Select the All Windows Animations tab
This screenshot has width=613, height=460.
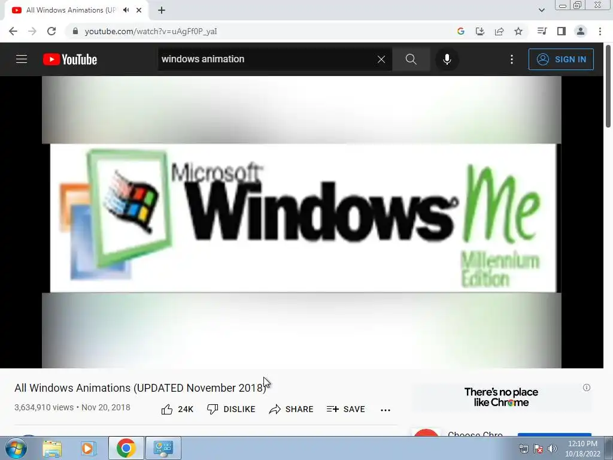coord(71,10)
